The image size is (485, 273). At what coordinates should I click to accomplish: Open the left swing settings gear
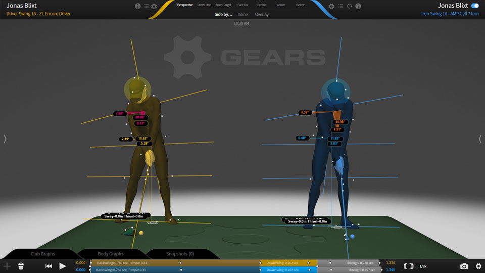click(x=154, y=6)
